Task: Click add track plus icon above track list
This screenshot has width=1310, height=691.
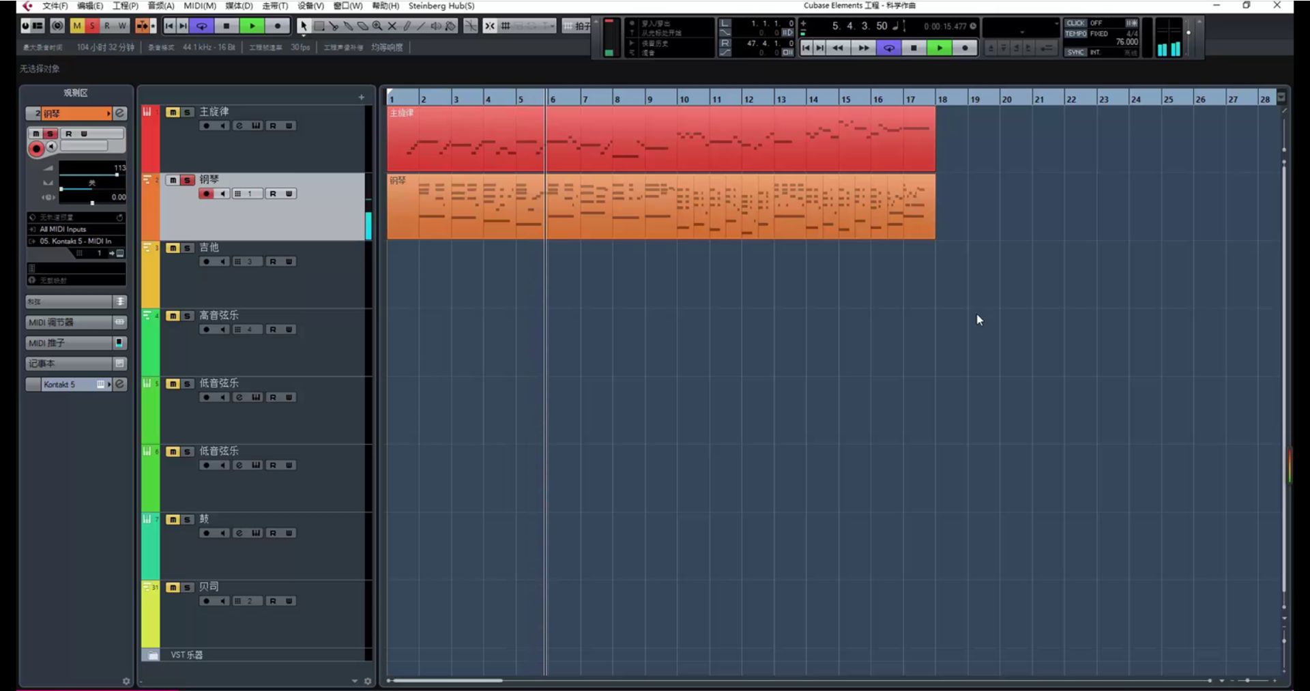Action: tap(362, 98)
